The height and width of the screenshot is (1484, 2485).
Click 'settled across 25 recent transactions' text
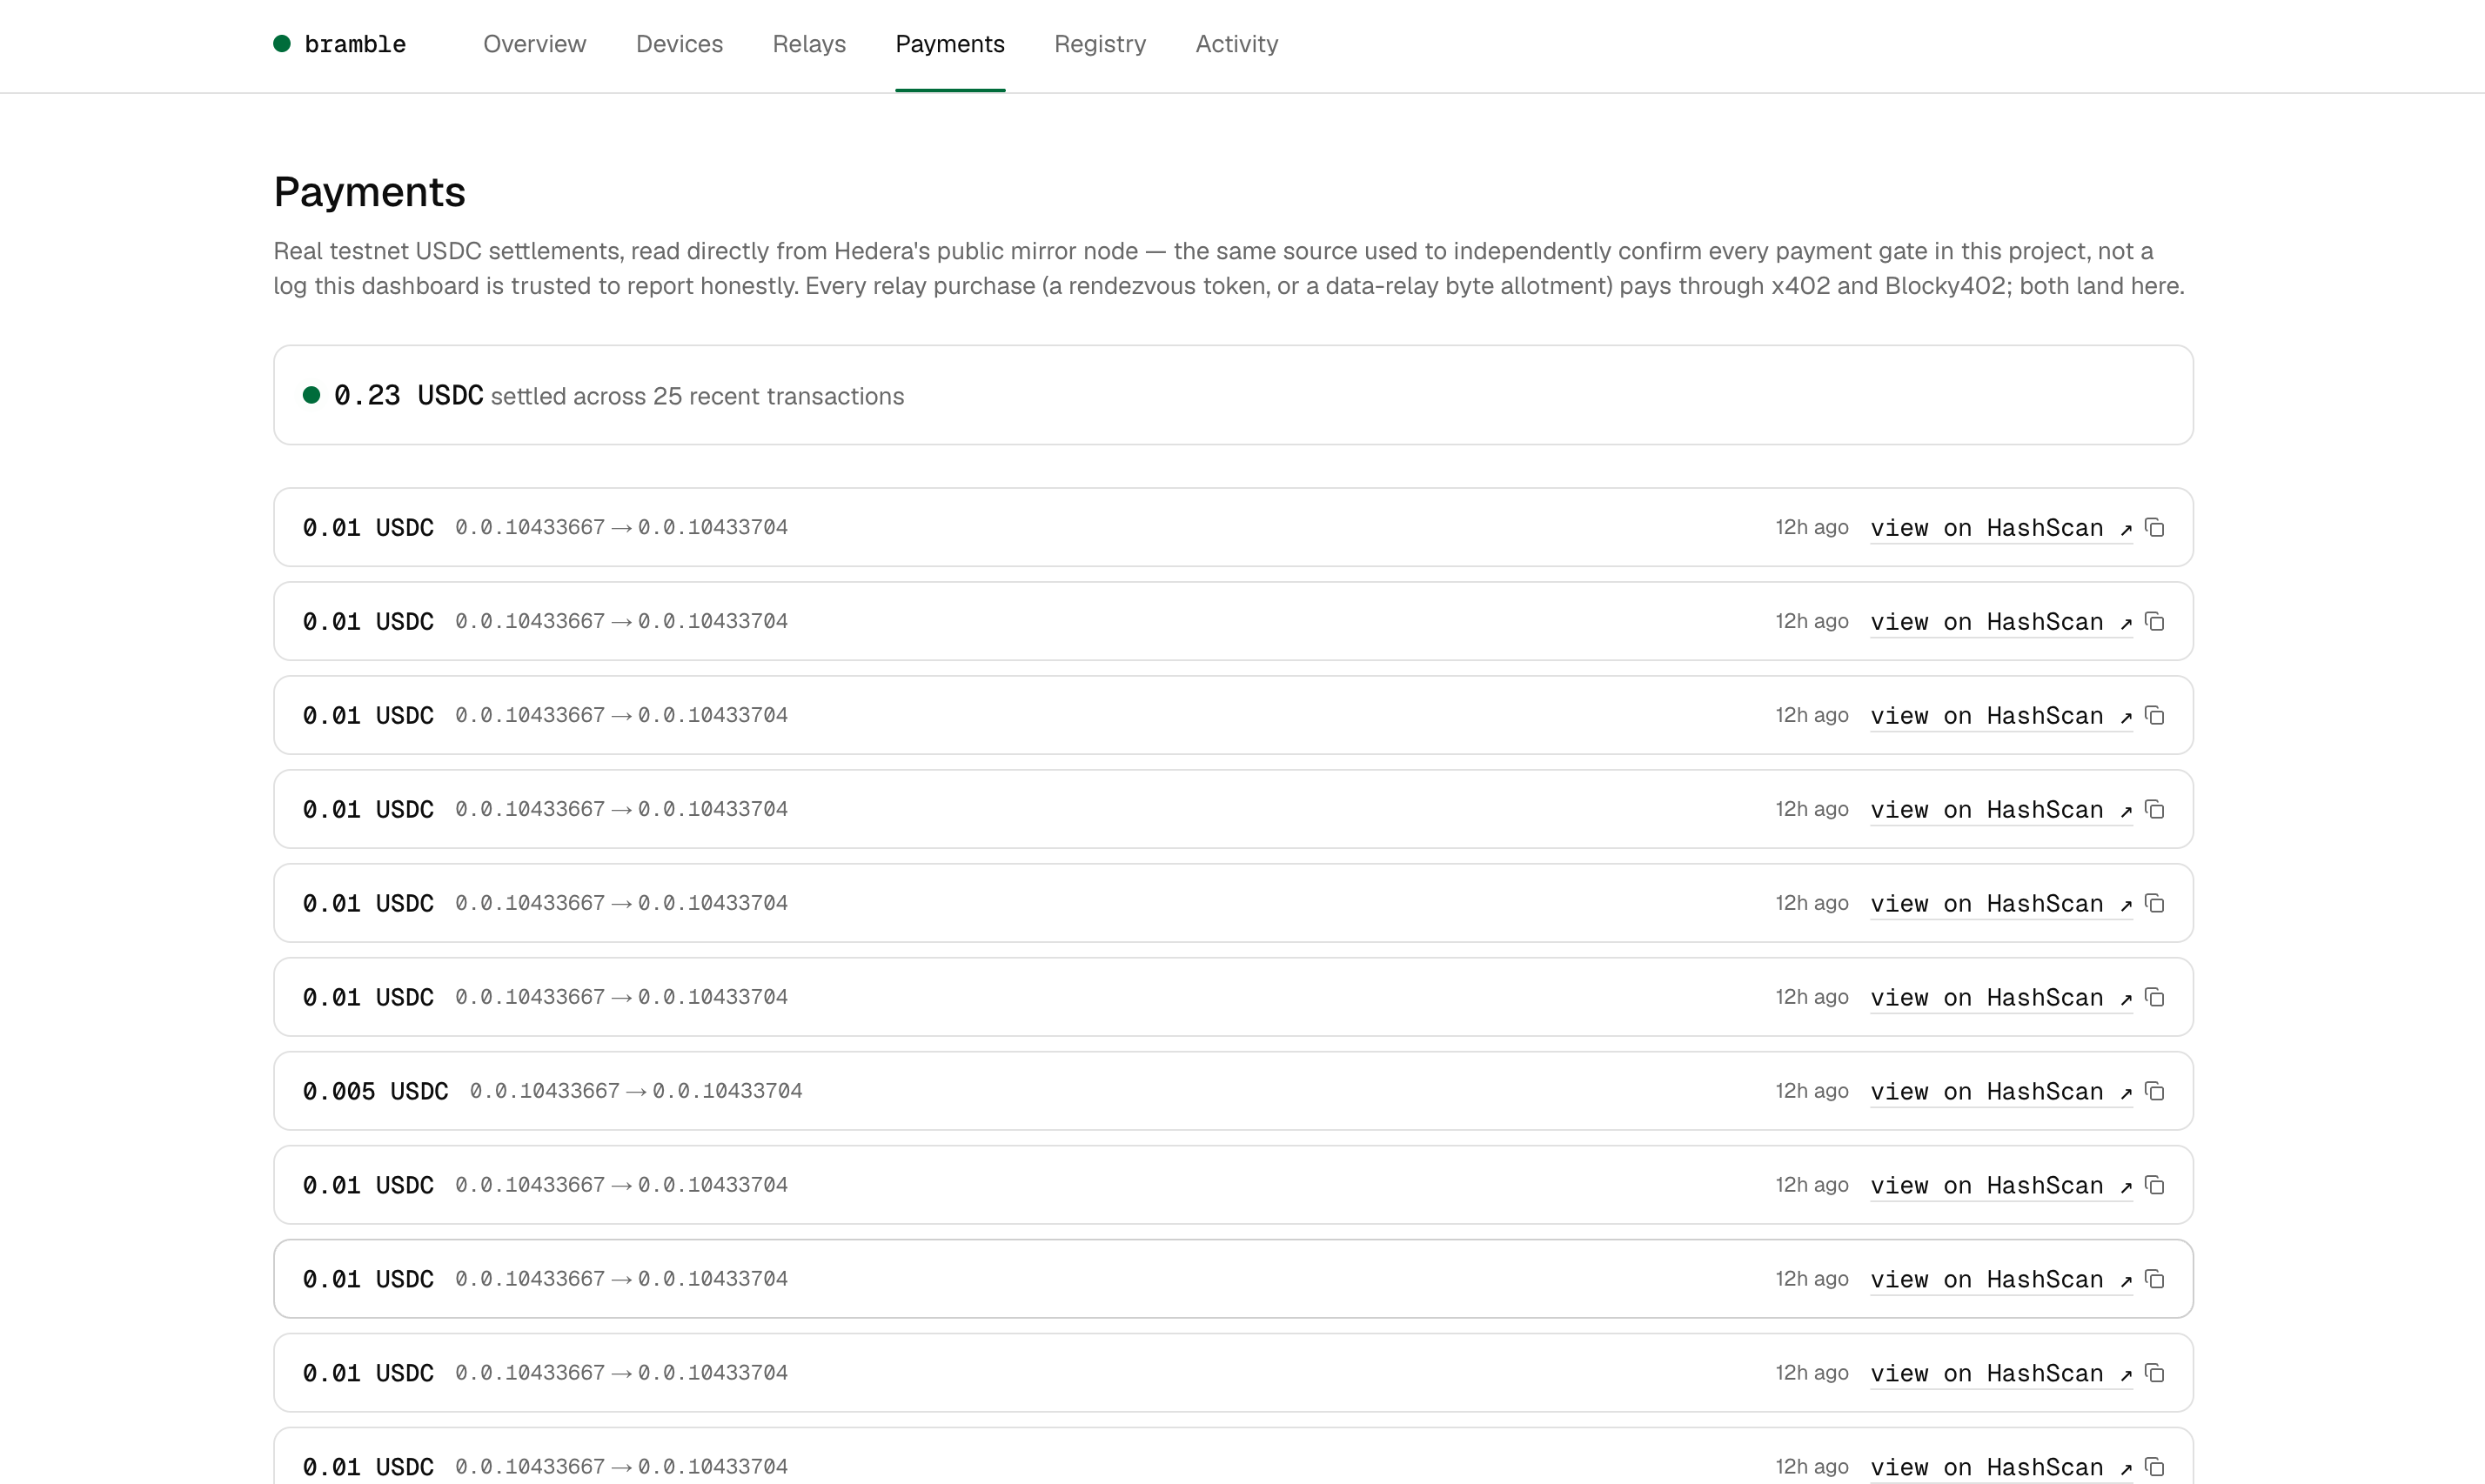pyautogui.click(x=697, y=396)
